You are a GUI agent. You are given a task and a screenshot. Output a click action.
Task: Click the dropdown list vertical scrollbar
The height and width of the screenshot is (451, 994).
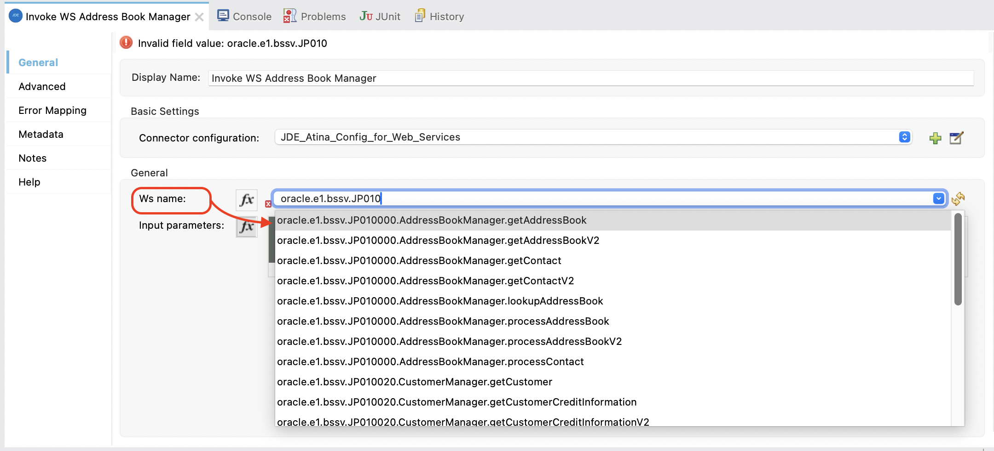pos(958,259)
